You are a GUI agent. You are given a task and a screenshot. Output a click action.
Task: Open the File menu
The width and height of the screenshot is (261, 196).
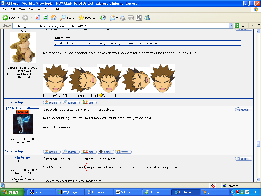tap(4, 9)
